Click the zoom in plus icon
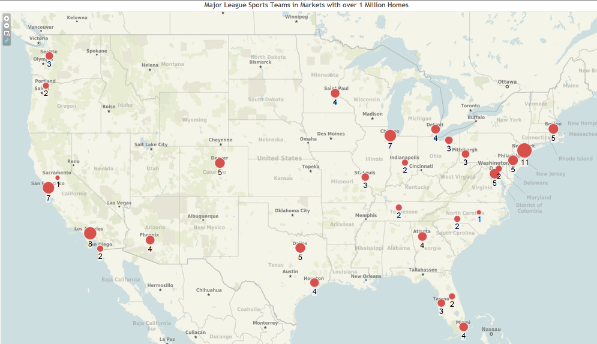The image size is (597, 344). pyautogui.click(x=7, y=19)
